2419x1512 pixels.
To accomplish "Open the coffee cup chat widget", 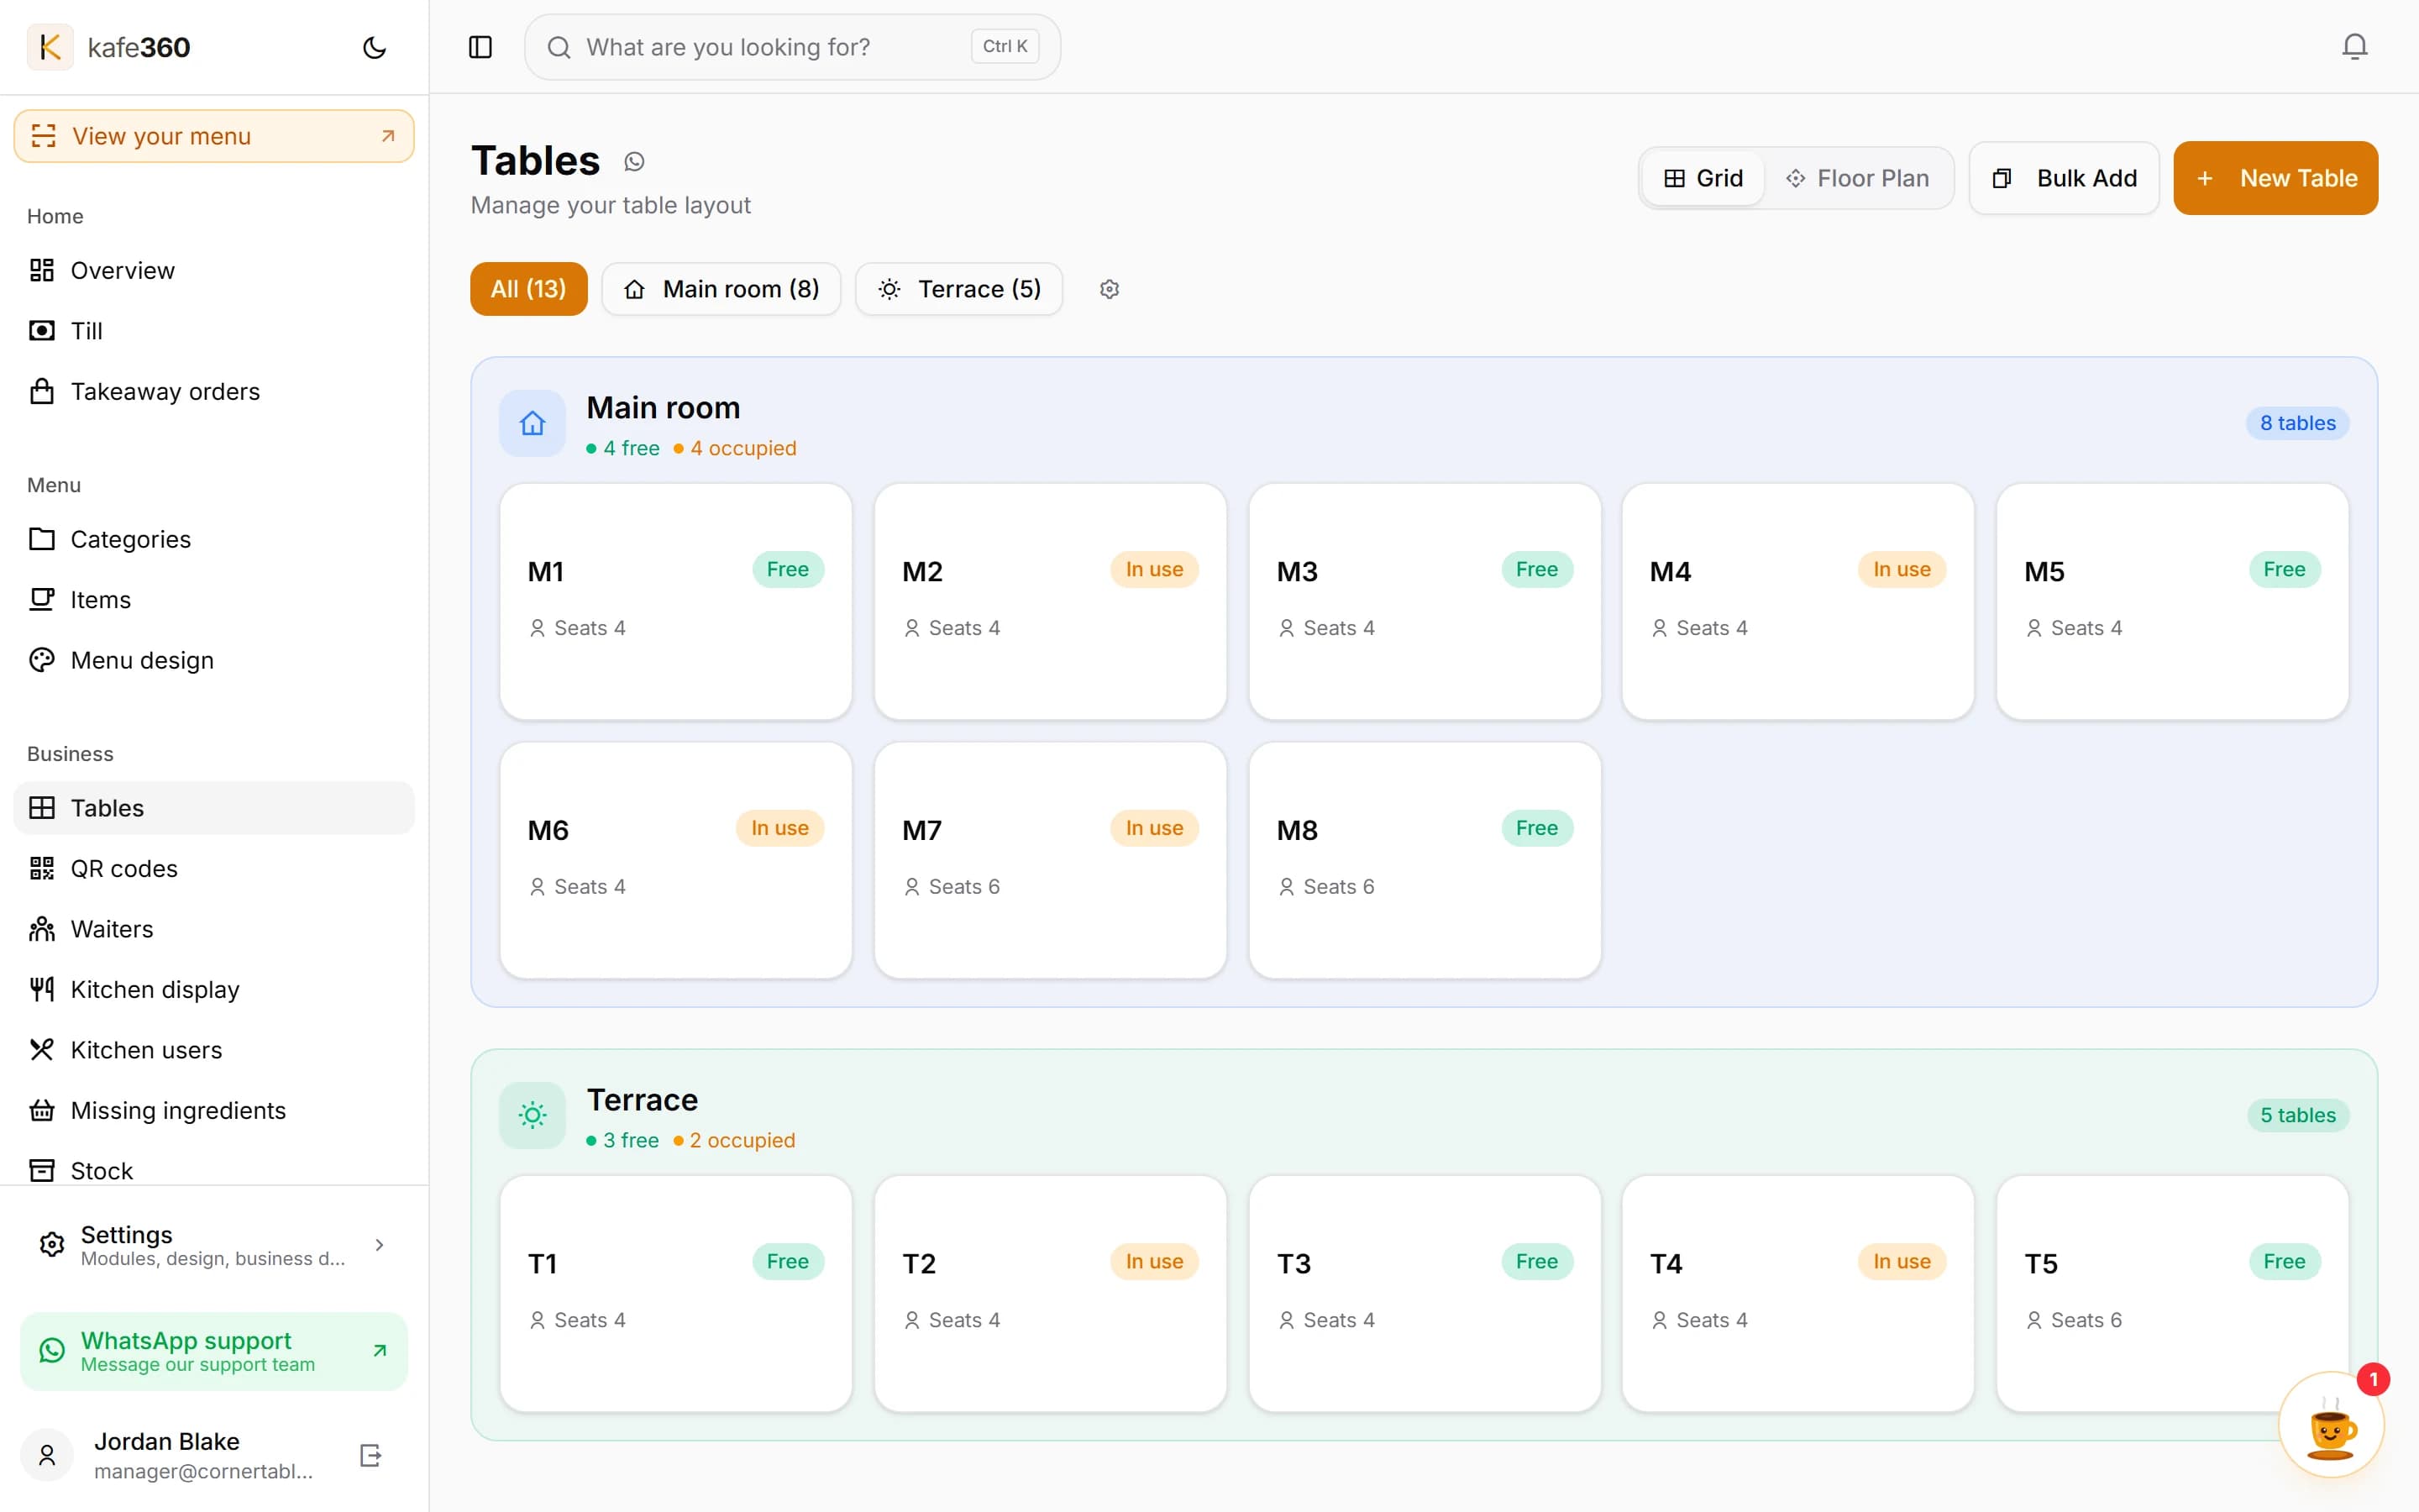I will click(2331, 1425).
